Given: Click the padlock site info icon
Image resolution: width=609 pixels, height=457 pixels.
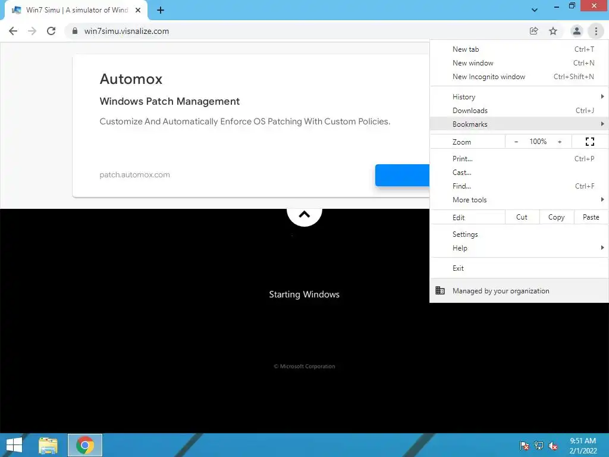Looking at the screenshot, I should coord(75,31).
